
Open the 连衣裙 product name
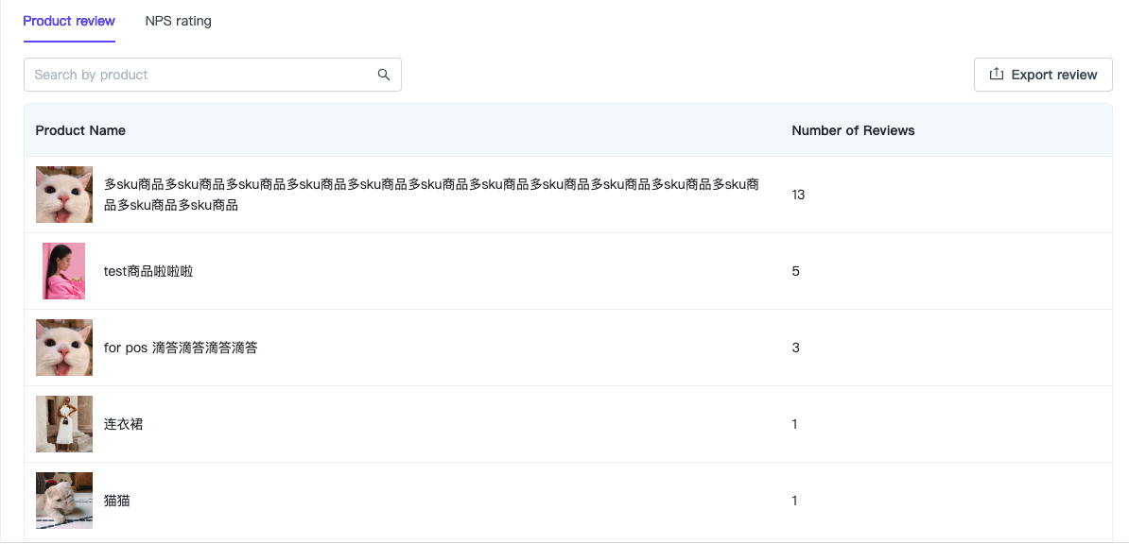[124, 424]
